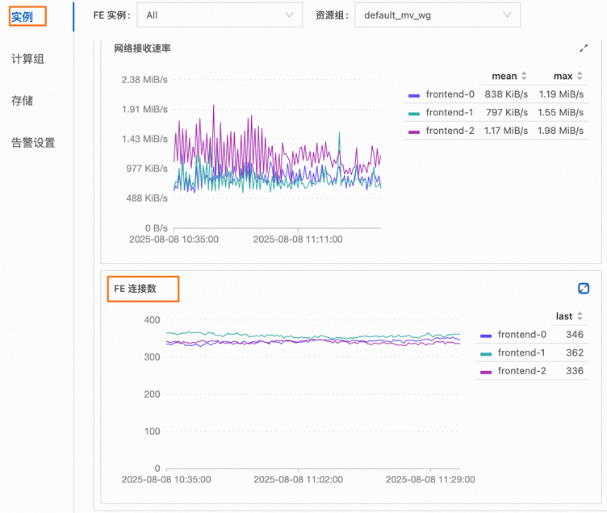The width and height of the screenshot is (607, 513).
Task: Click the 400 y-axis label in FE 连接数
Action: pos(152,320)
